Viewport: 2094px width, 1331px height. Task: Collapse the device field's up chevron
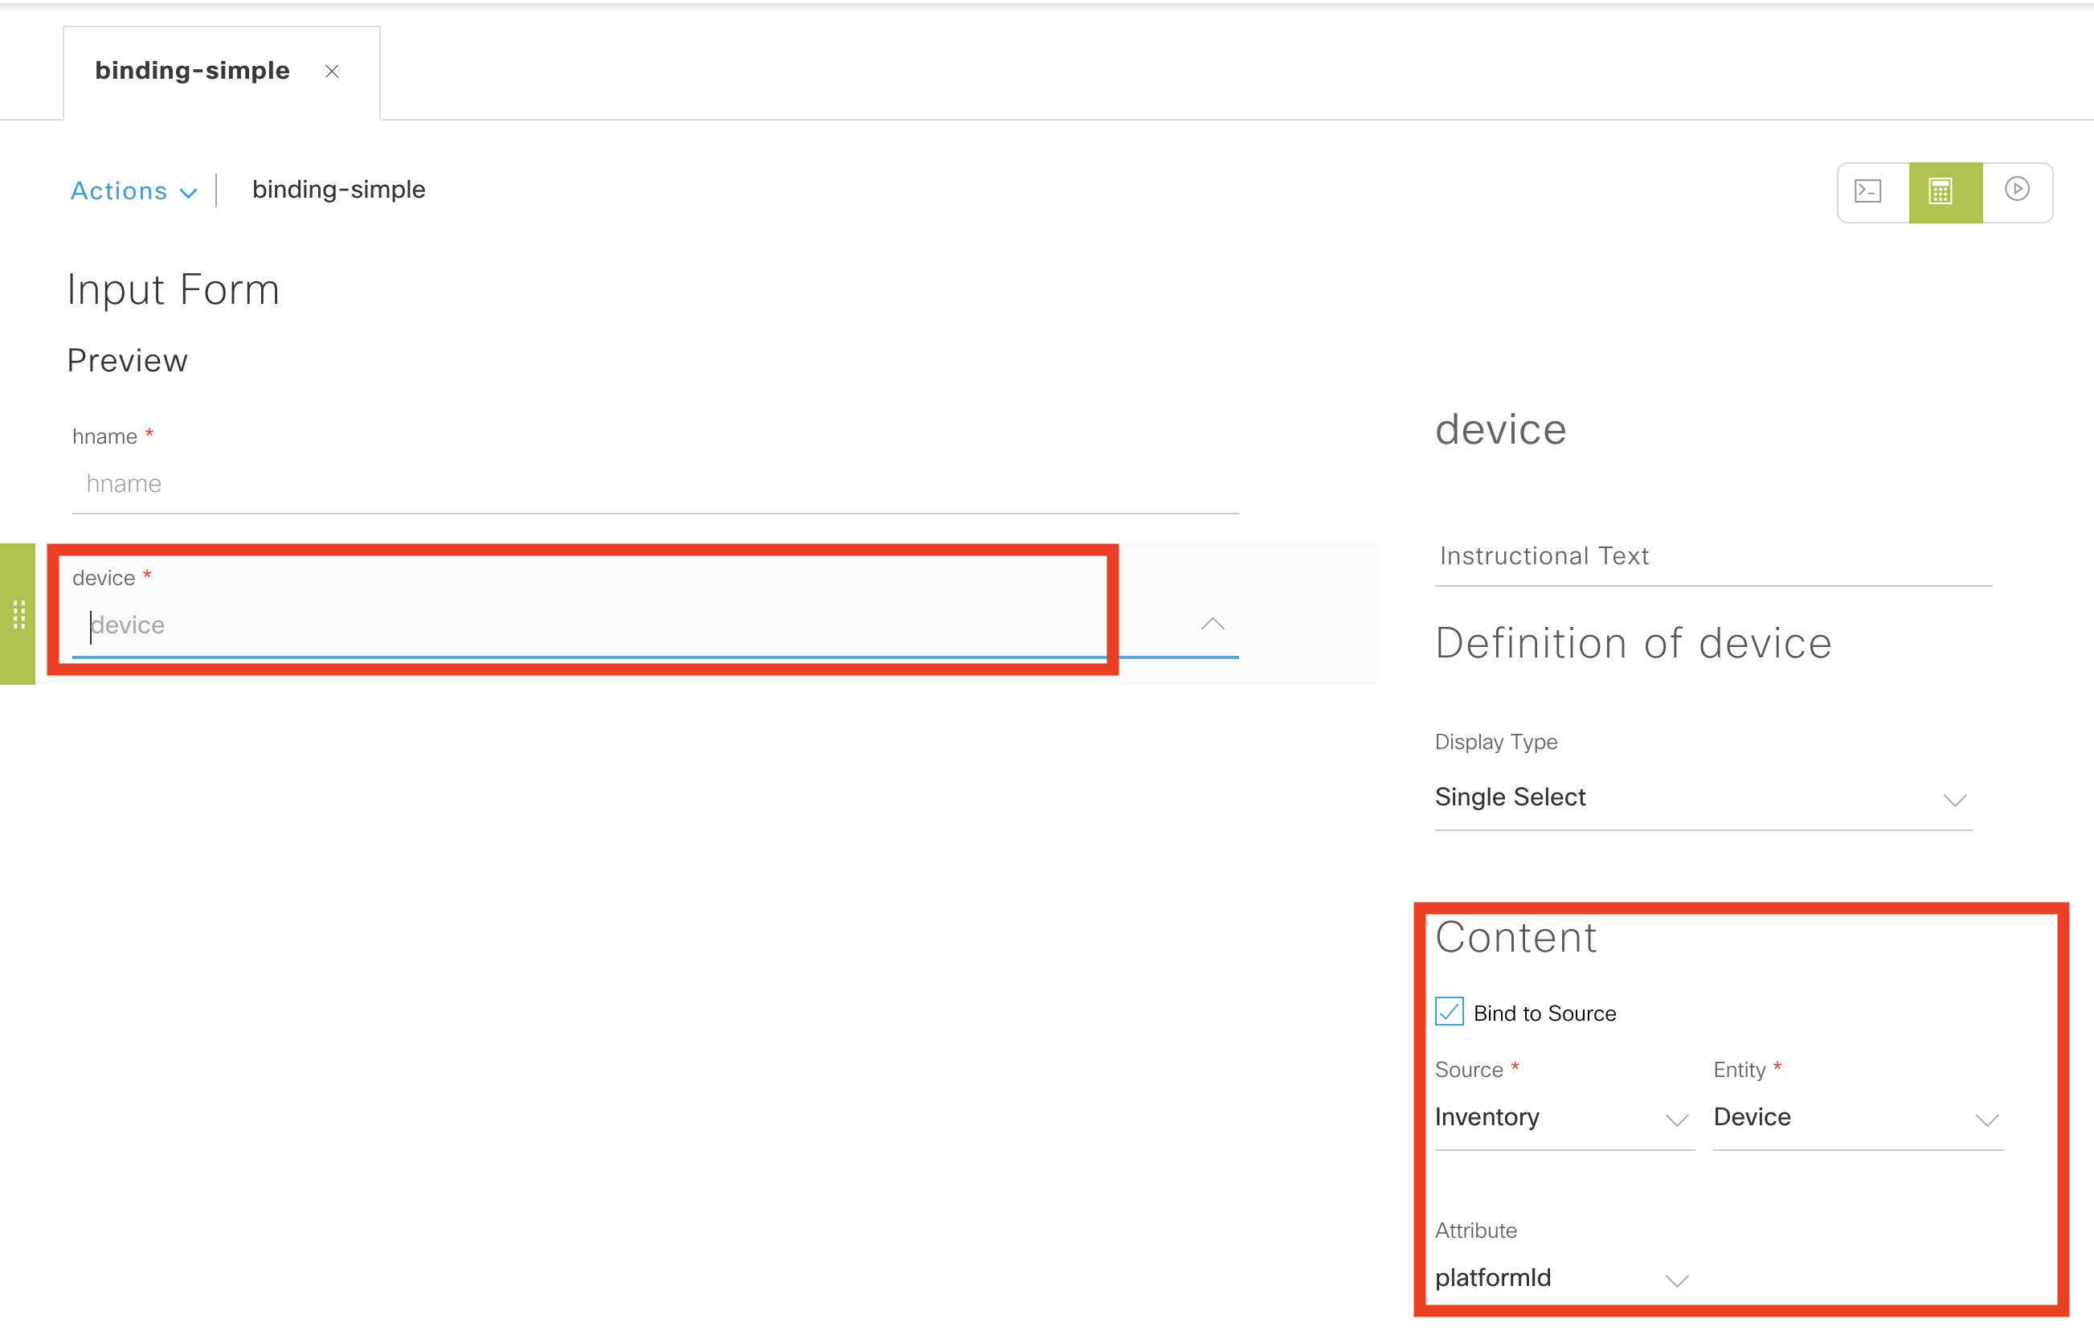(x=1213, y=624)
